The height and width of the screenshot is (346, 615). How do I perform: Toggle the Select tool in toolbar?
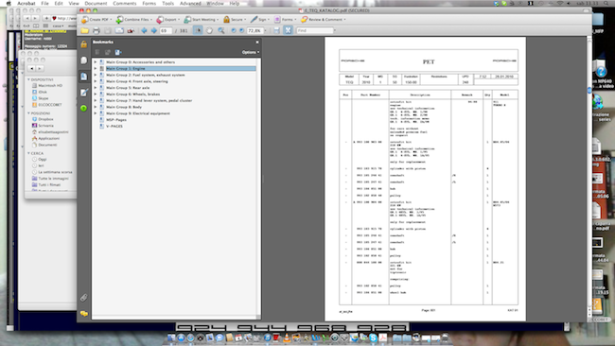[x=198, y=30]
